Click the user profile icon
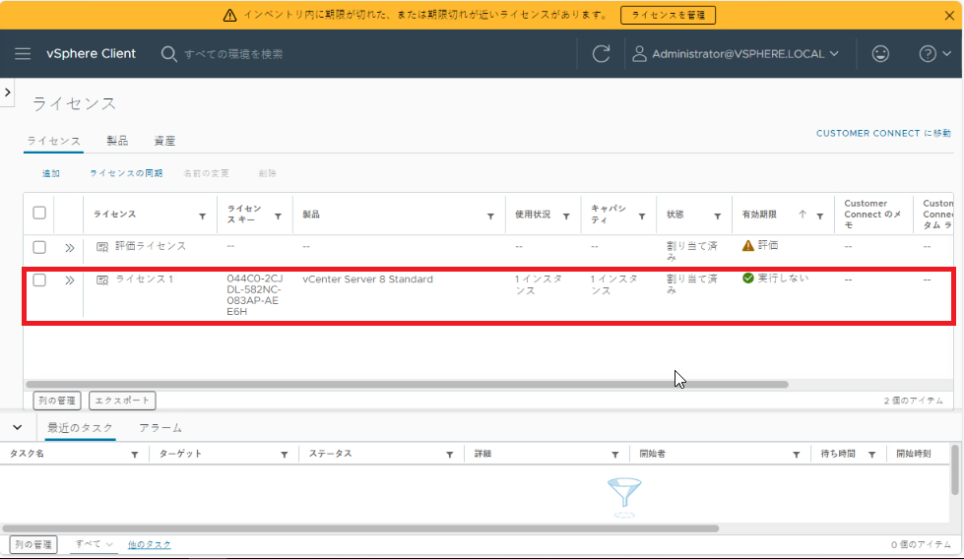 click(639, 54)
